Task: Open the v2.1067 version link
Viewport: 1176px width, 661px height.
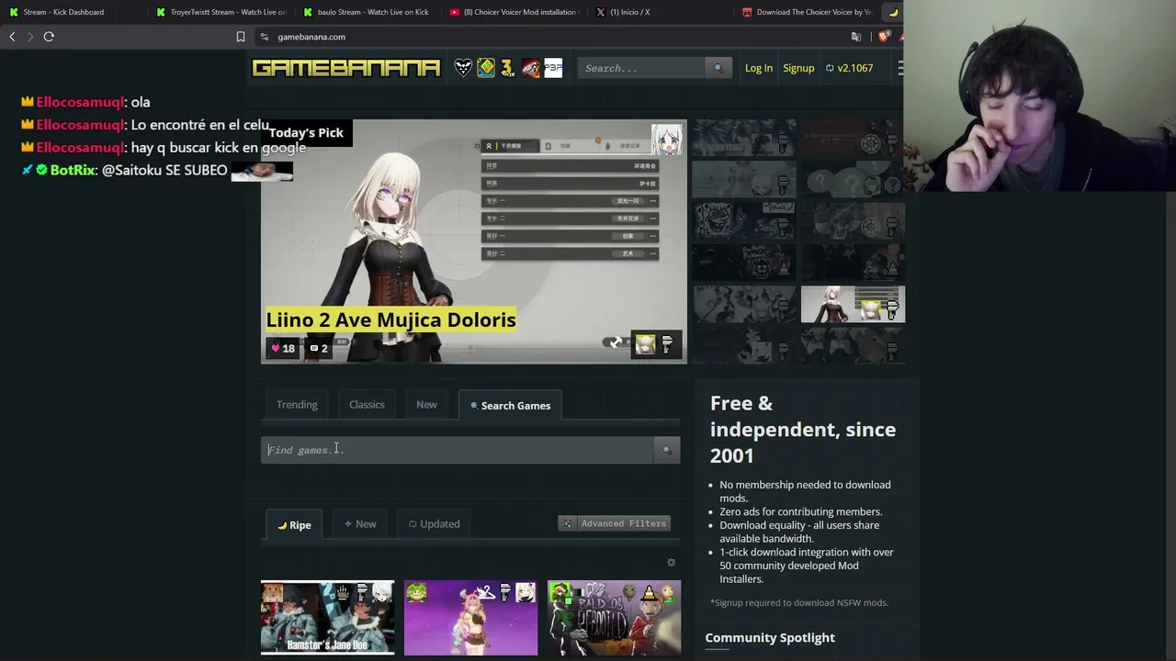Action: [x=850, y=68]
